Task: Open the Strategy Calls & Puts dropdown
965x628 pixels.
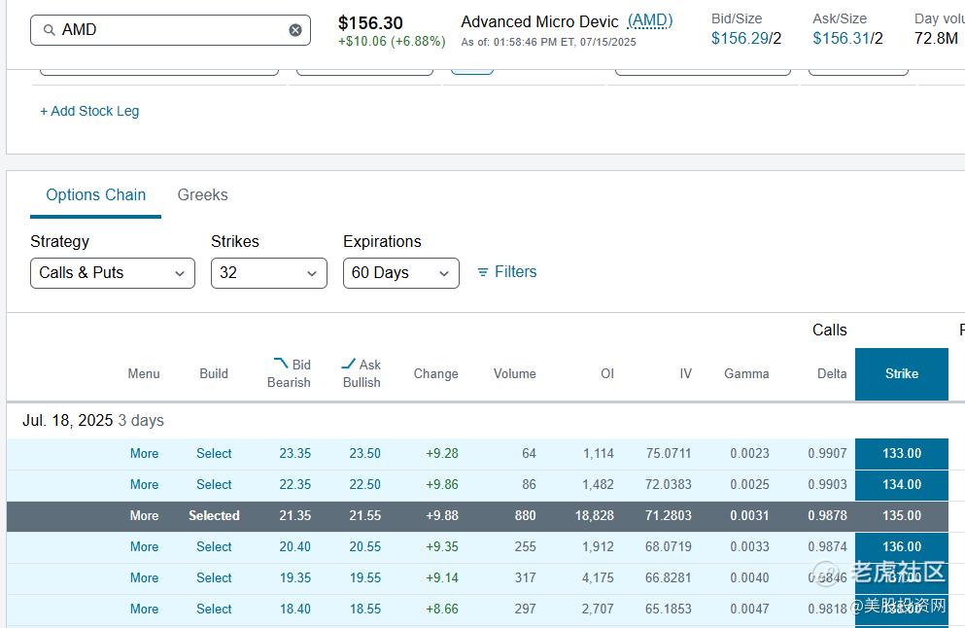Action: (113, 273)
